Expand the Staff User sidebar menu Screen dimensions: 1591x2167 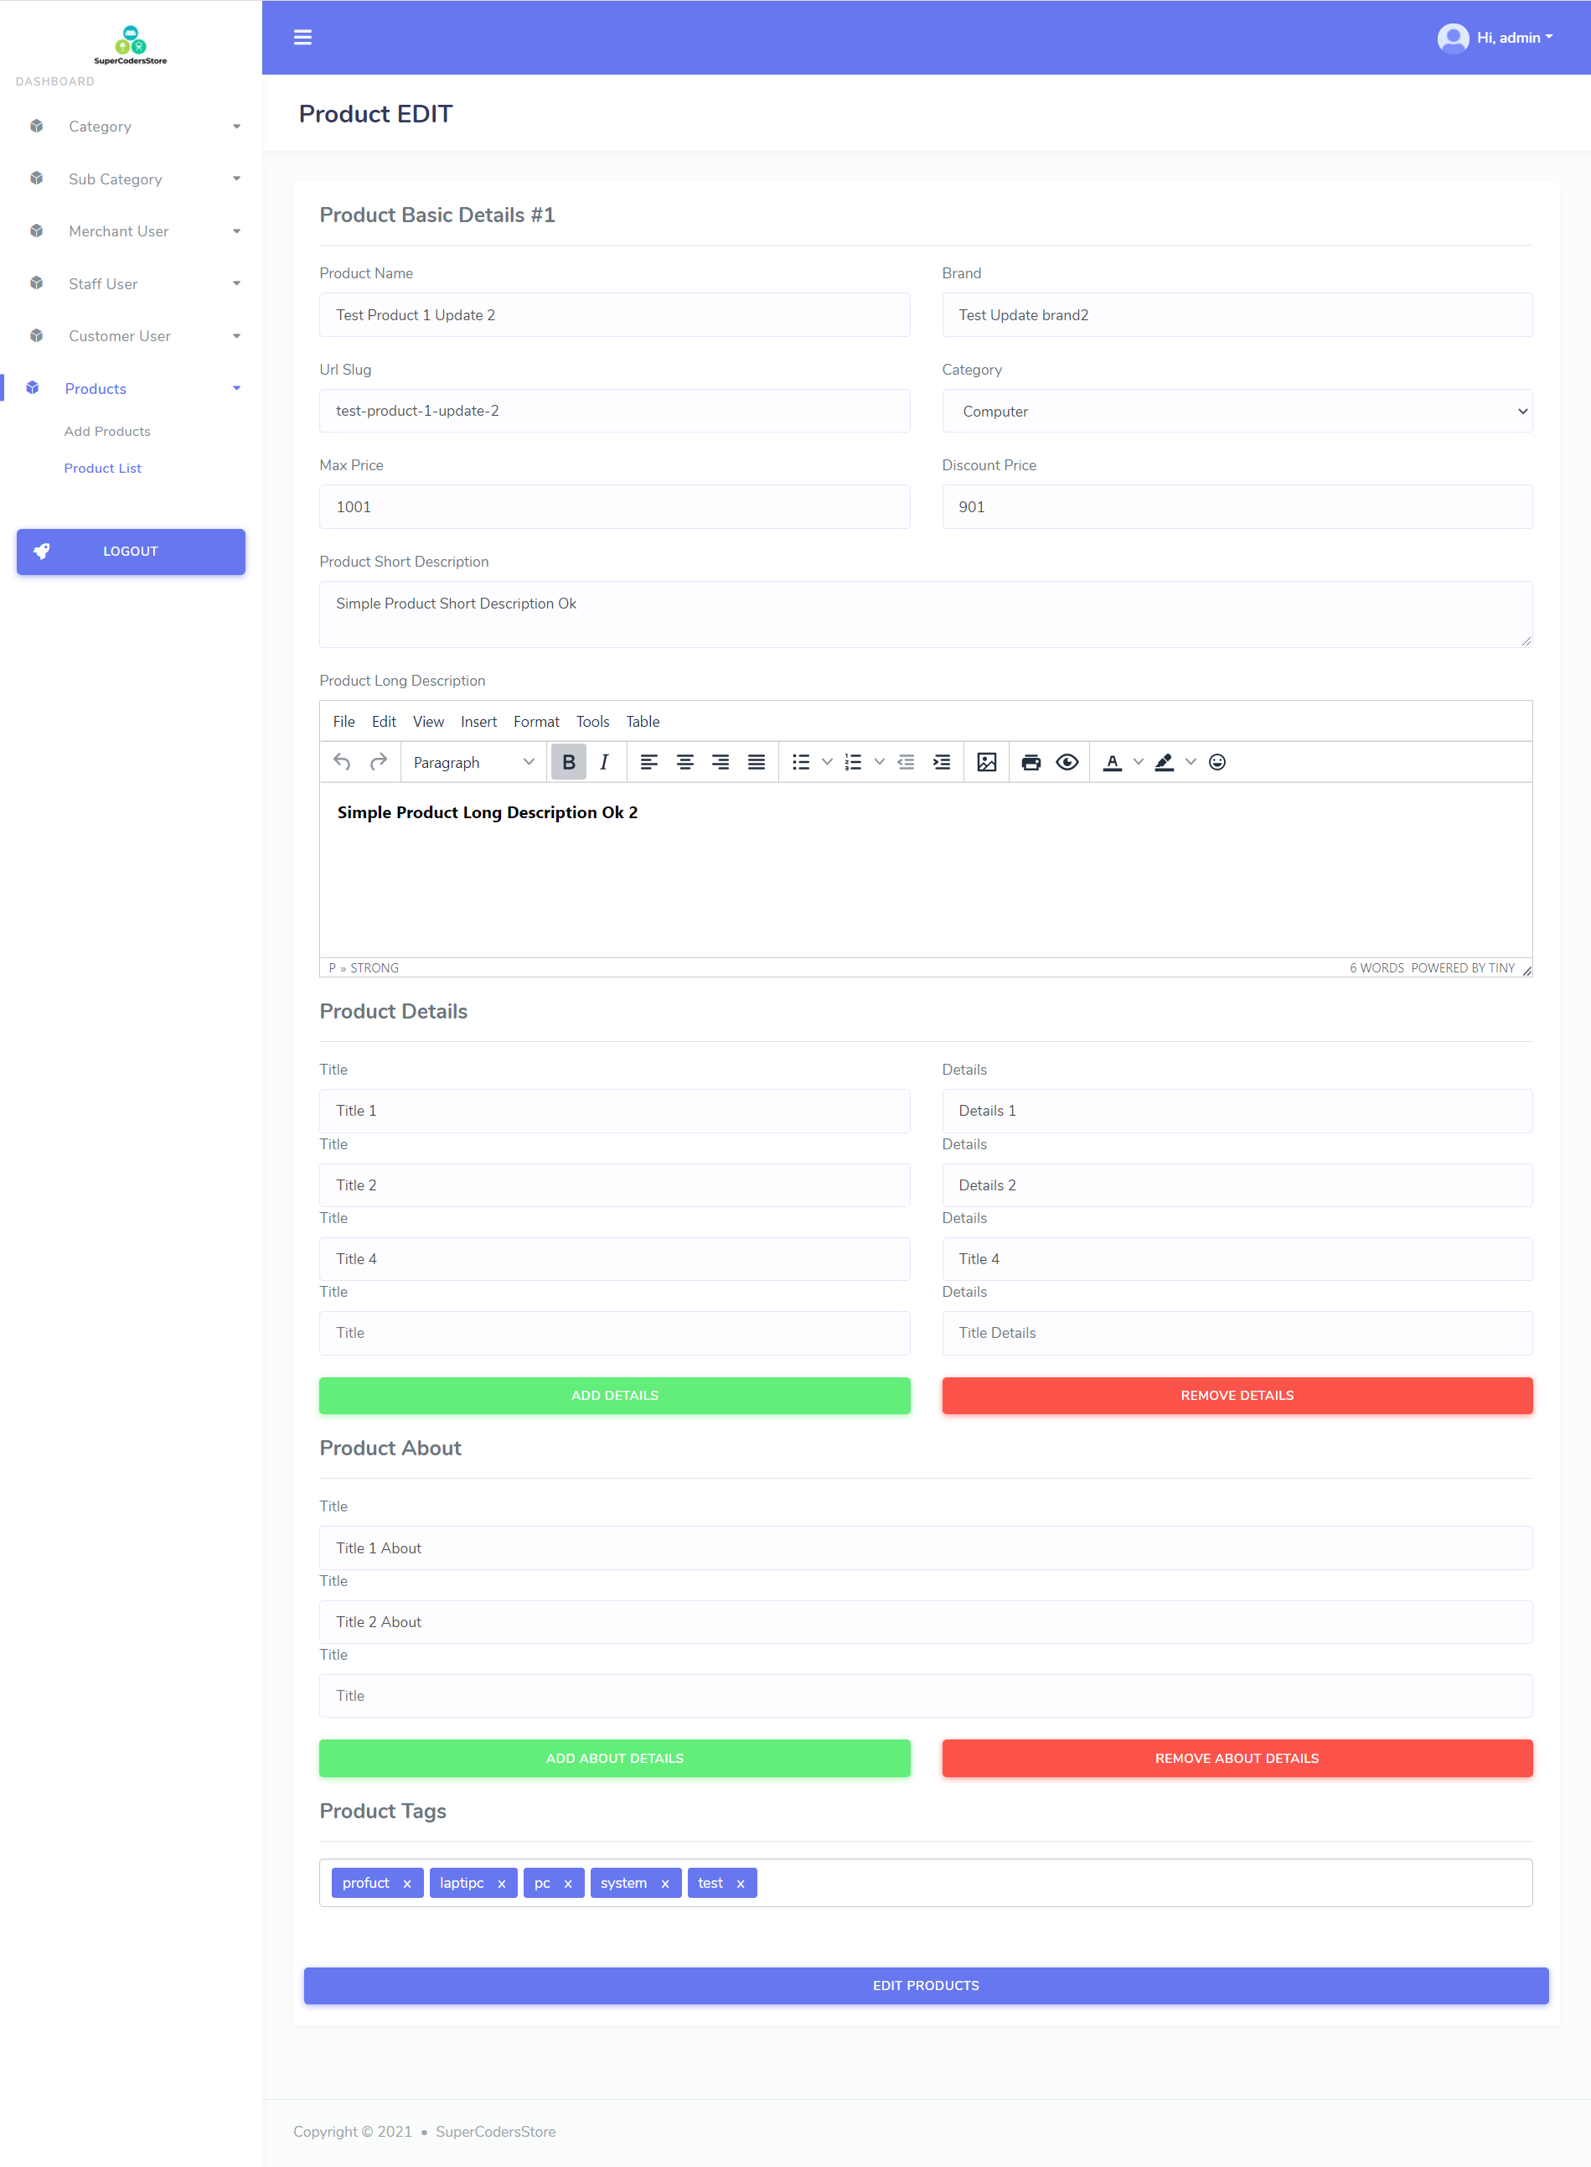[x=131, y=283]
